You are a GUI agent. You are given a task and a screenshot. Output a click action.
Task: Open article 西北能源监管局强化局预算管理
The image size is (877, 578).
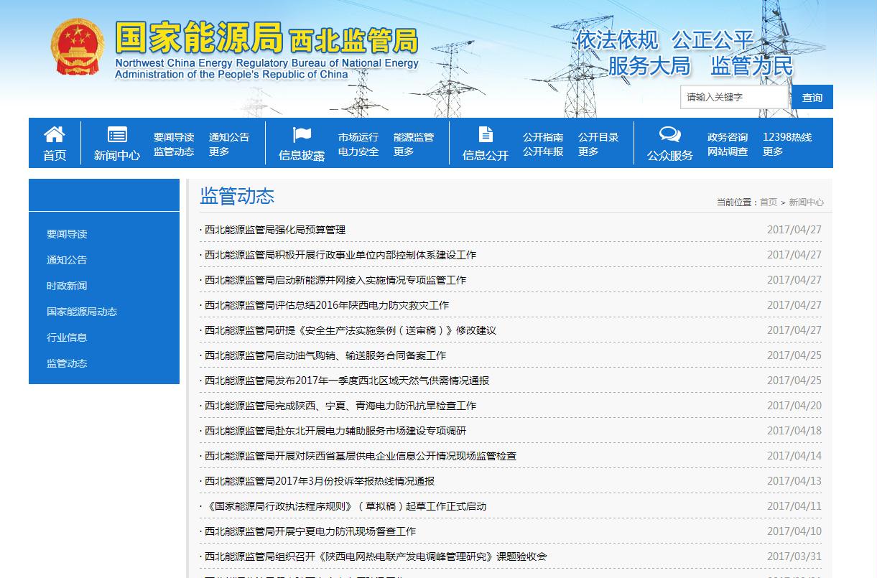click(275, 230)
